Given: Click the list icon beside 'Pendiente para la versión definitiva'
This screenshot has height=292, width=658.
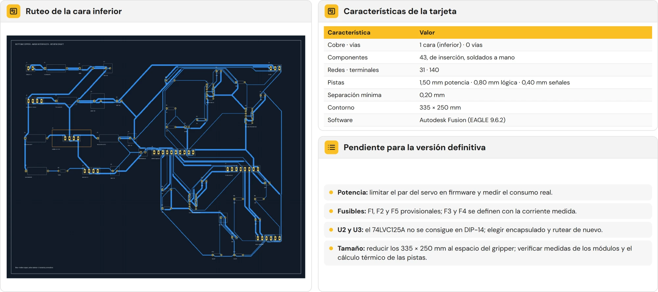Looking at the screenshot, I should coord(331,147).
